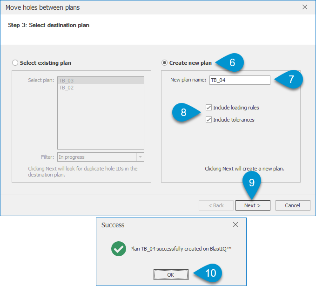Select the 'Create new plan' radio button

(x=164, y=63)
